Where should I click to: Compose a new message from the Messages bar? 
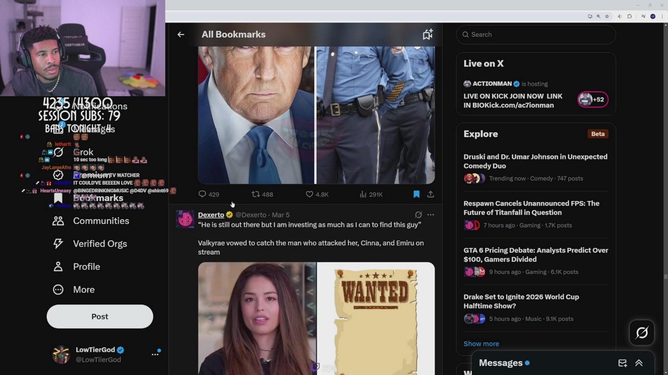tap(623, 363)
